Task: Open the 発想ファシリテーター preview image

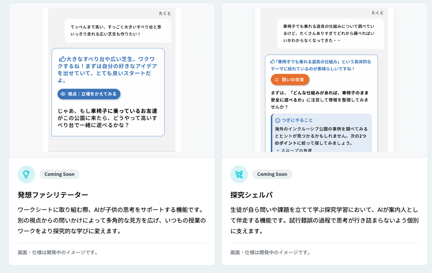Action: tap(112, 80)
